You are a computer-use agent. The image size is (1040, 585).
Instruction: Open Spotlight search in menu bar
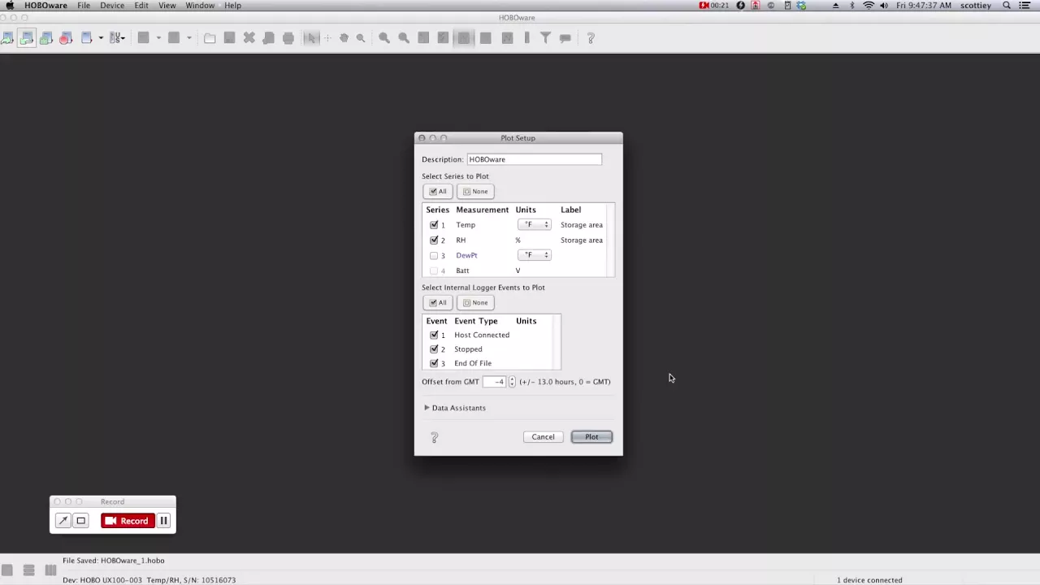pos(1007,6)
